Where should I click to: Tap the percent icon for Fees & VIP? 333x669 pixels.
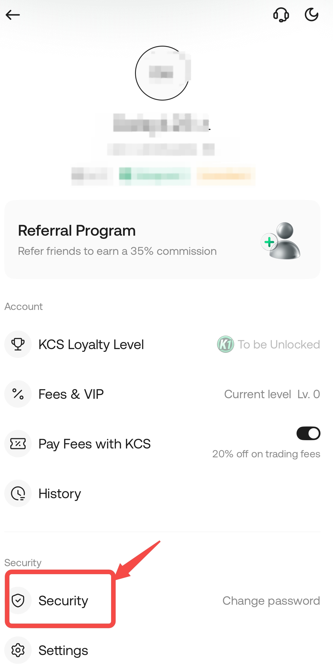pyautogui.click(x=18, y=394)
